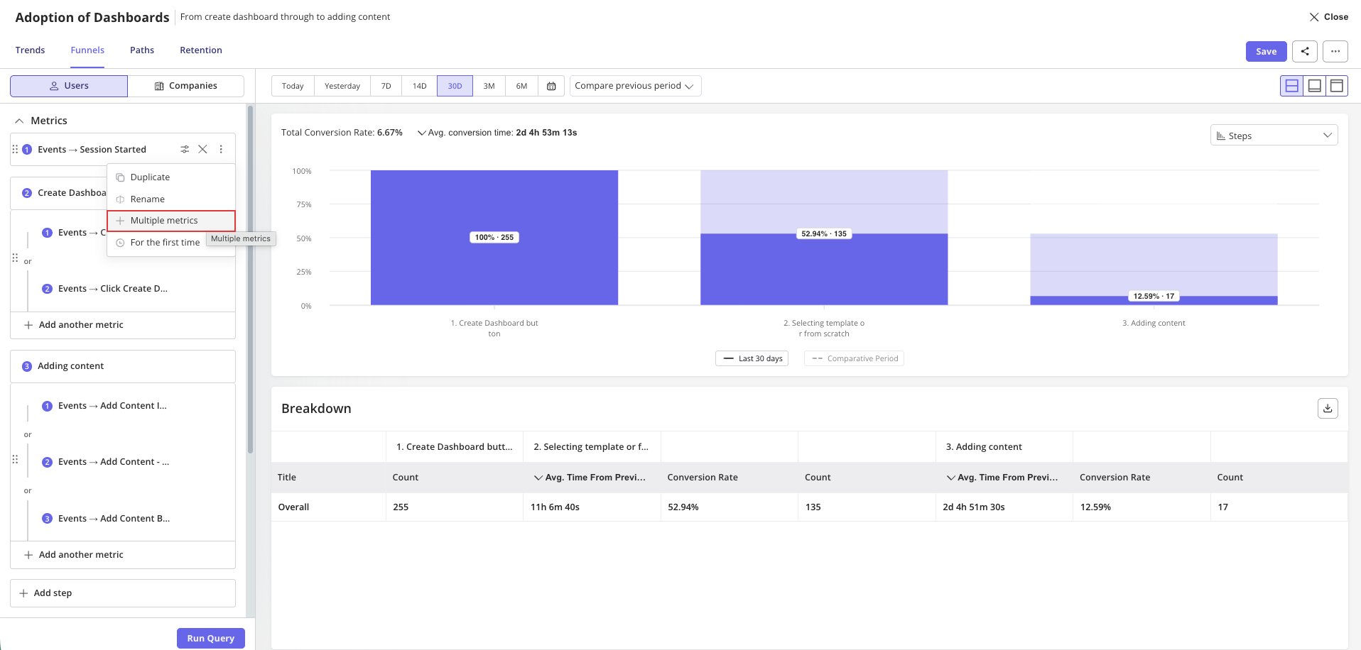Screen dimensions: 1361x650
Task: Click the 12.59% · 17 funnel bar
Action: [1154, 301]
